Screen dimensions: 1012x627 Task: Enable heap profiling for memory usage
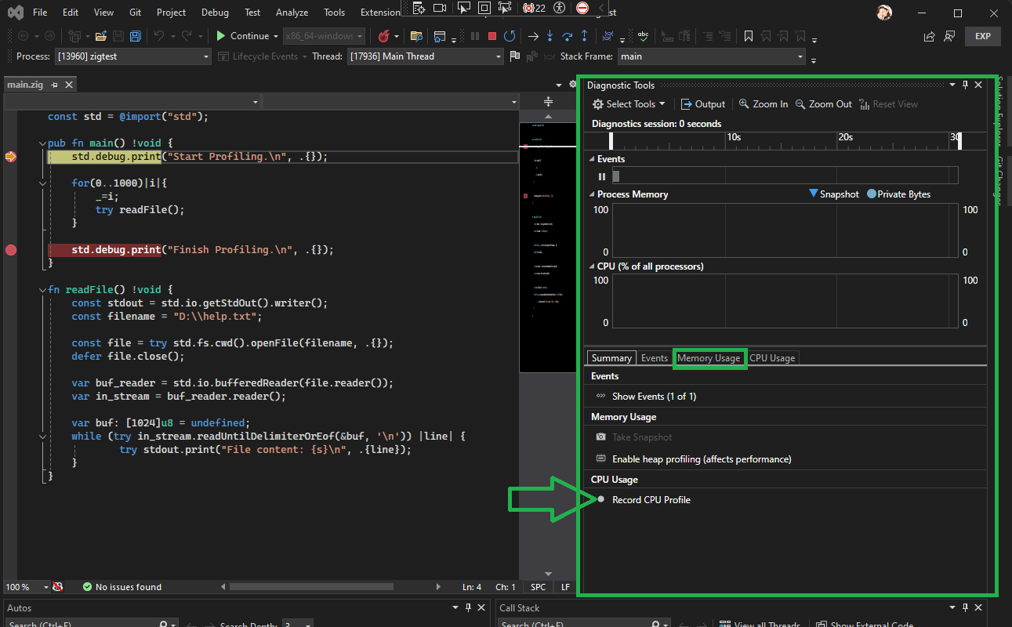click(x=701, y=459)
